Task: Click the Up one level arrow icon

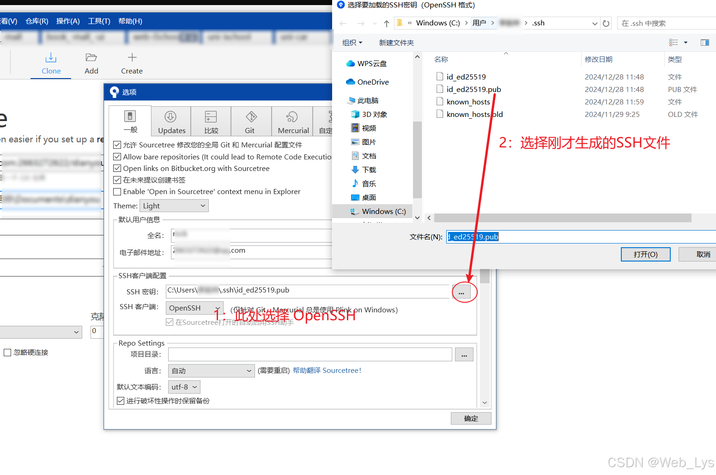Action: tap(387, 24)
